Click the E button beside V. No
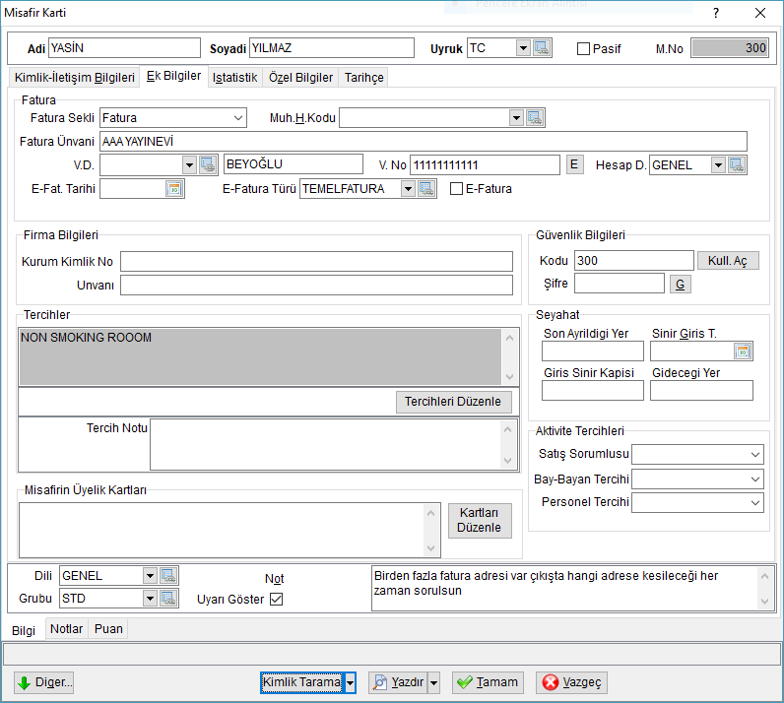The width and height of the screenshot is (784, 703). tap(574, 164)
